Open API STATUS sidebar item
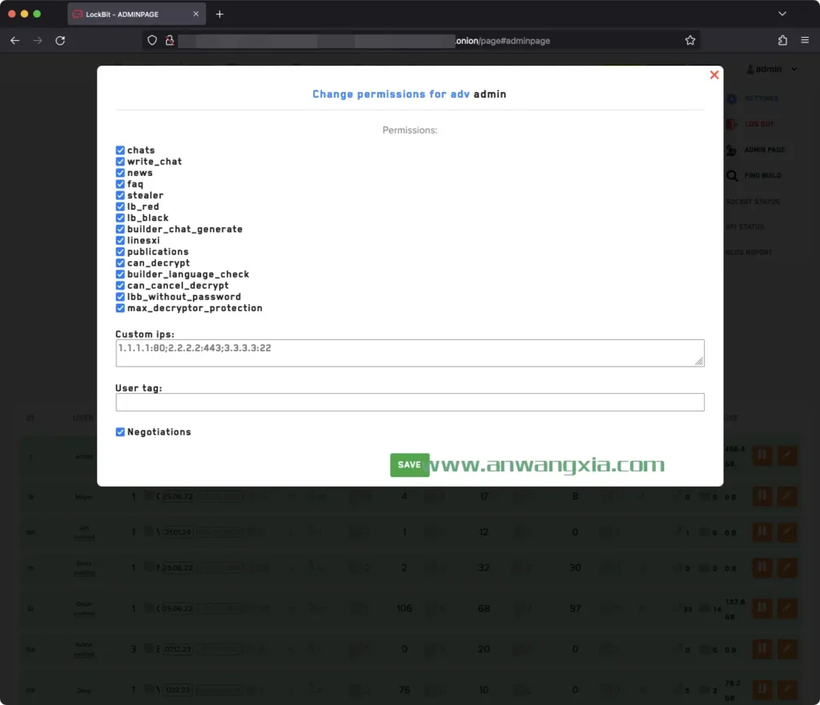Screen dimensions: 820x705 tap(745, 226)
